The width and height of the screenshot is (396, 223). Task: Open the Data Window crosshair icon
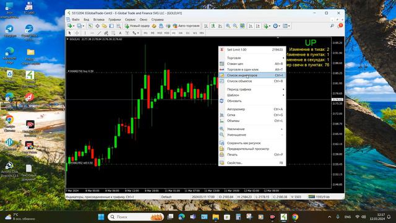(98, 26)
